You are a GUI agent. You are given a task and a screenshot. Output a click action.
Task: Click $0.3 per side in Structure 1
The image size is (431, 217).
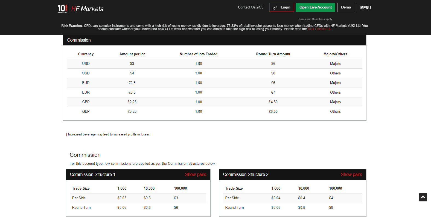(147, 198)
